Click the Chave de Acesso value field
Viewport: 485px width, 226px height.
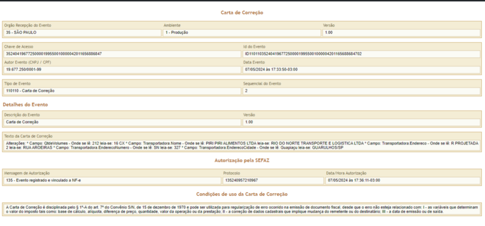[x=122, y=54]
